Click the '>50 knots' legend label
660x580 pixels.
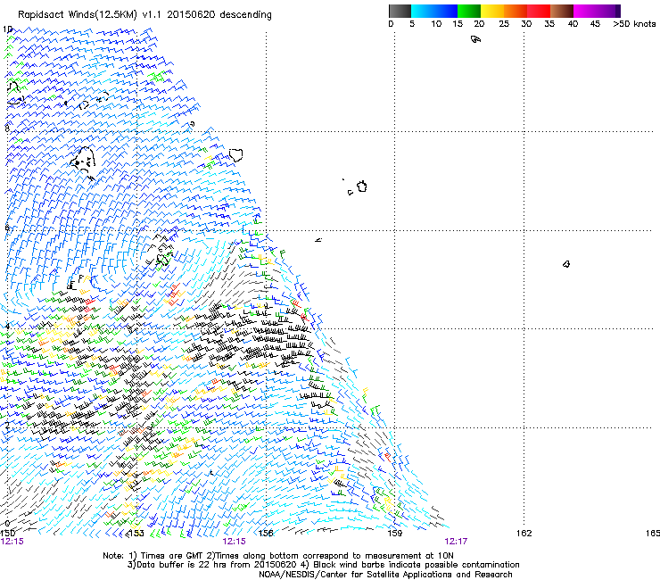click(x=634, y=24)
